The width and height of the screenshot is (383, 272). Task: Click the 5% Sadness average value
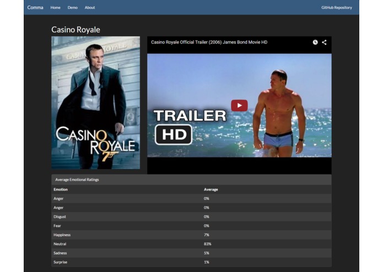click(x=207, y=253)
